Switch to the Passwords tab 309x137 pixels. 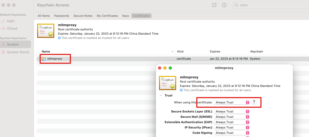tap(62, 16)
